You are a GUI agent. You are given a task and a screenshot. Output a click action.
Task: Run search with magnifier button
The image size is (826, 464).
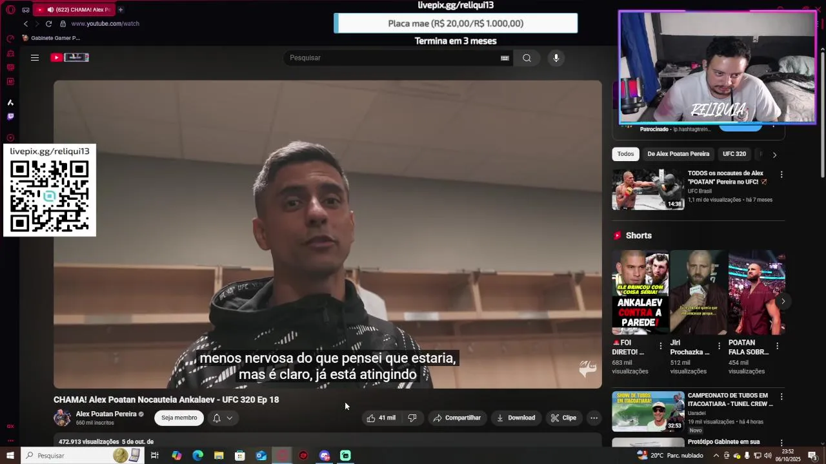click(x=527, y=58)
